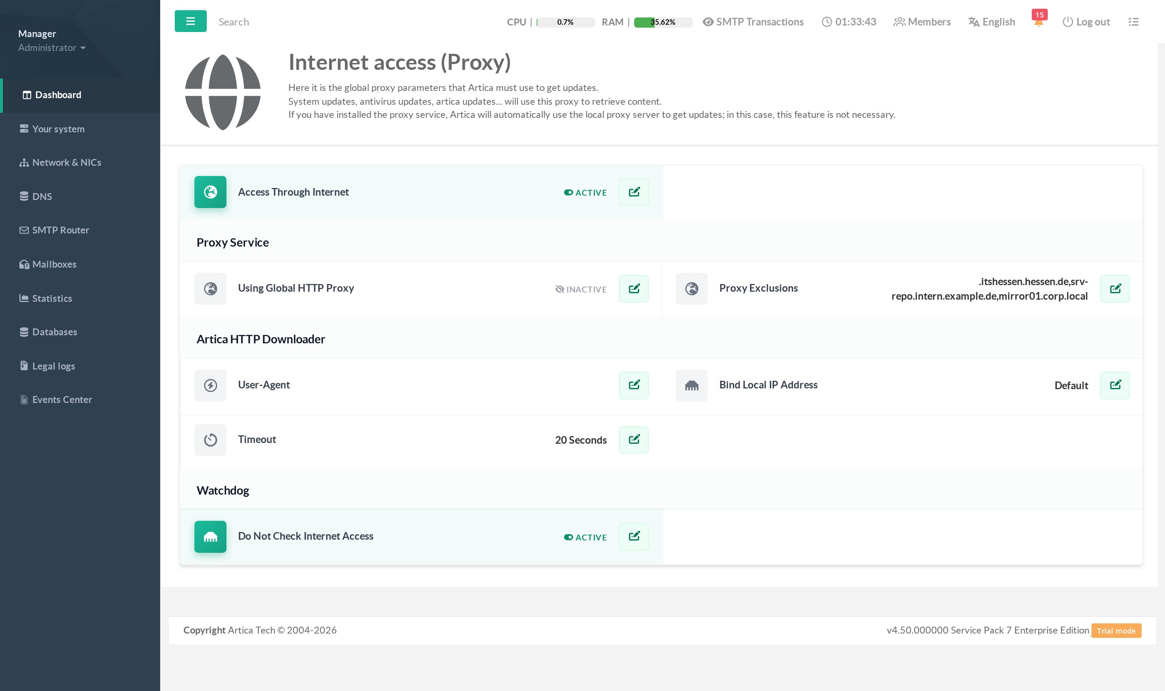Edit the Bind Local IP Address setting

[x=1115, y=385]
